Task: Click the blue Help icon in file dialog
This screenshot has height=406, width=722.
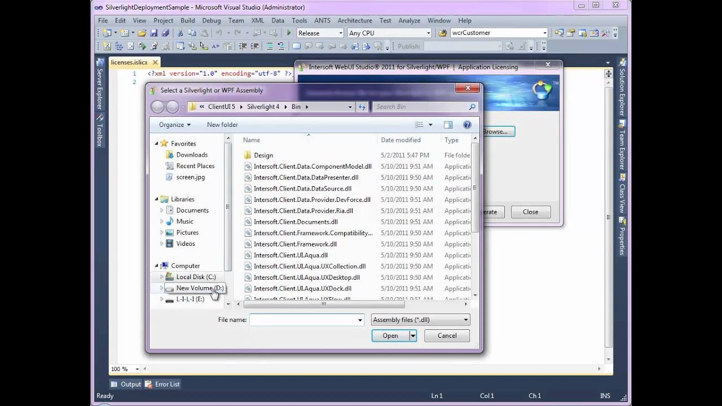Action: tap(467, 125)
